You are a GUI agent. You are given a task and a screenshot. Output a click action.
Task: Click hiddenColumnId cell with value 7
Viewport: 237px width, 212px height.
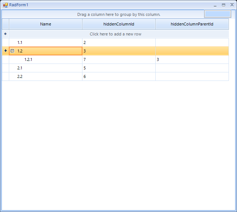coord(118,59)
